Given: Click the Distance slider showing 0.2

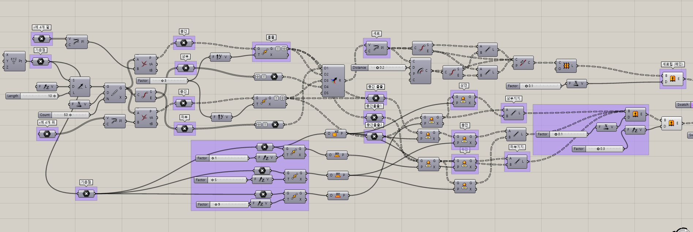Looking at the screenshot, I should click(x=378, y=68).
